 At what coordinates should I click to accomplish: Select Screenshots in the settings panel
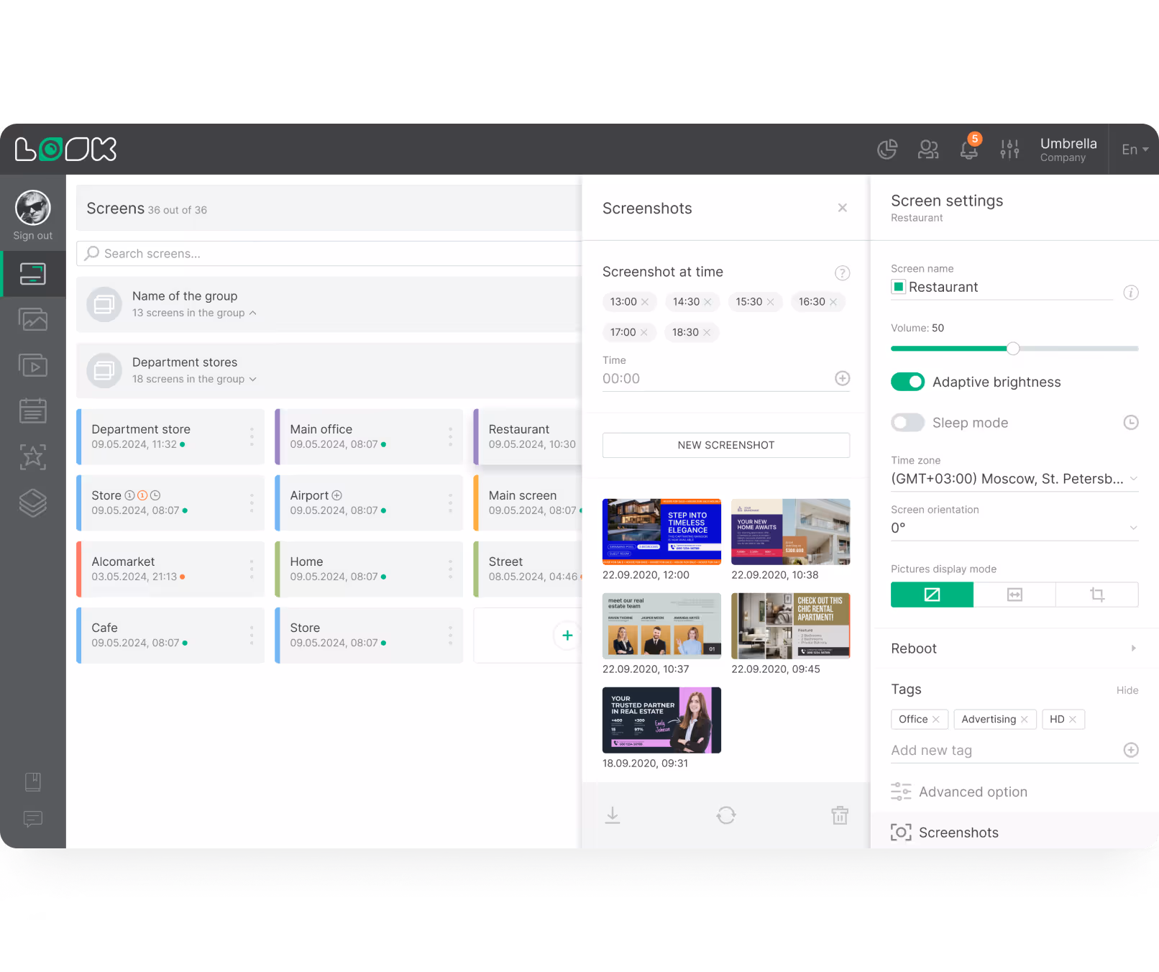[958, 832]
